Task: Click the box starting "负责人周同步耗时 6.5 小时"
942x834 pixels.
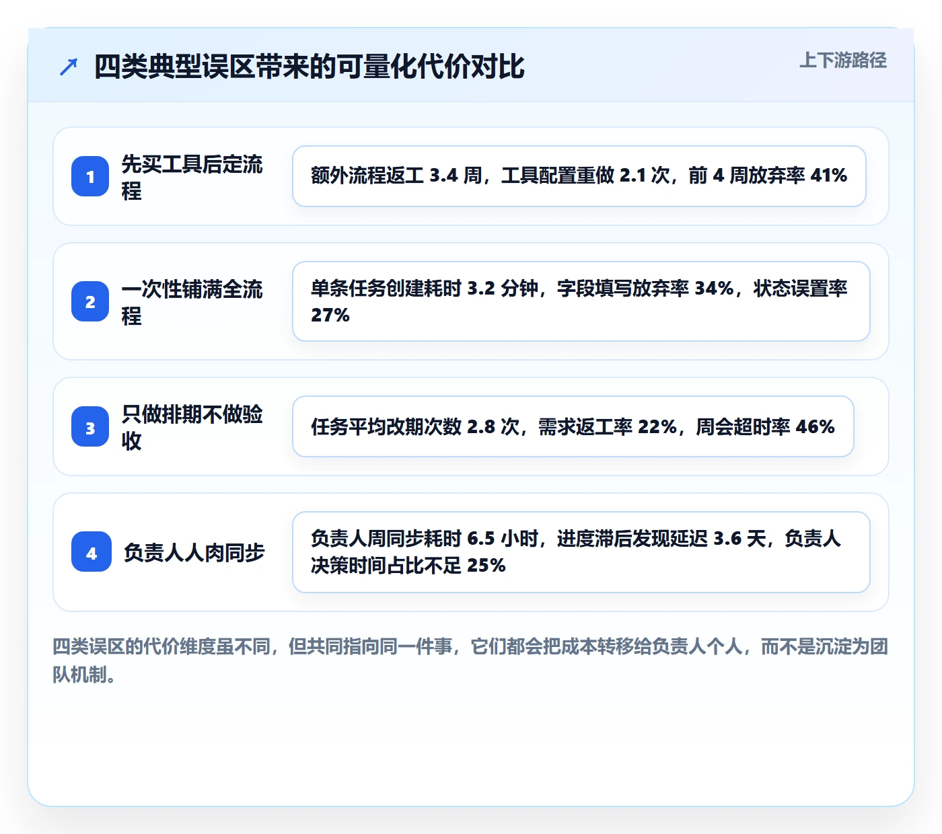Action: 581,552
